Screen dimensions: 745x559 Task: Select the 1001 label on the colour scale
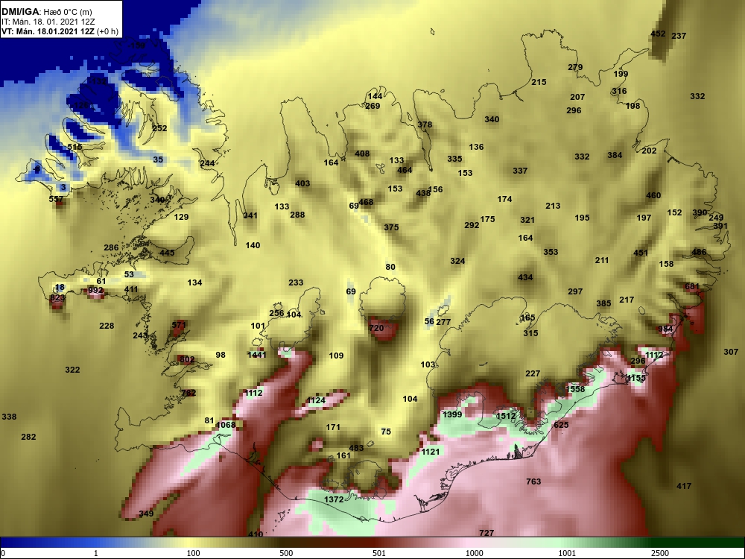[567, 553]
